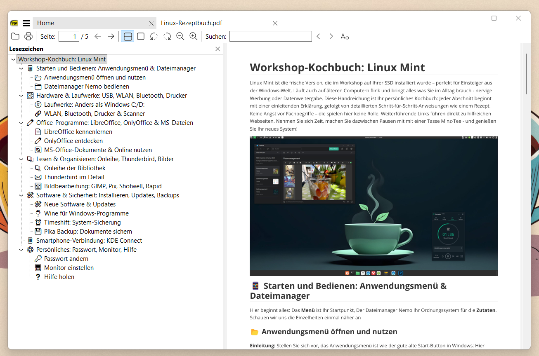Screen dimensions: 539x356
Task: Jump to Thunderbird im Detail bookmark
Action: click(x=74, y=177)
